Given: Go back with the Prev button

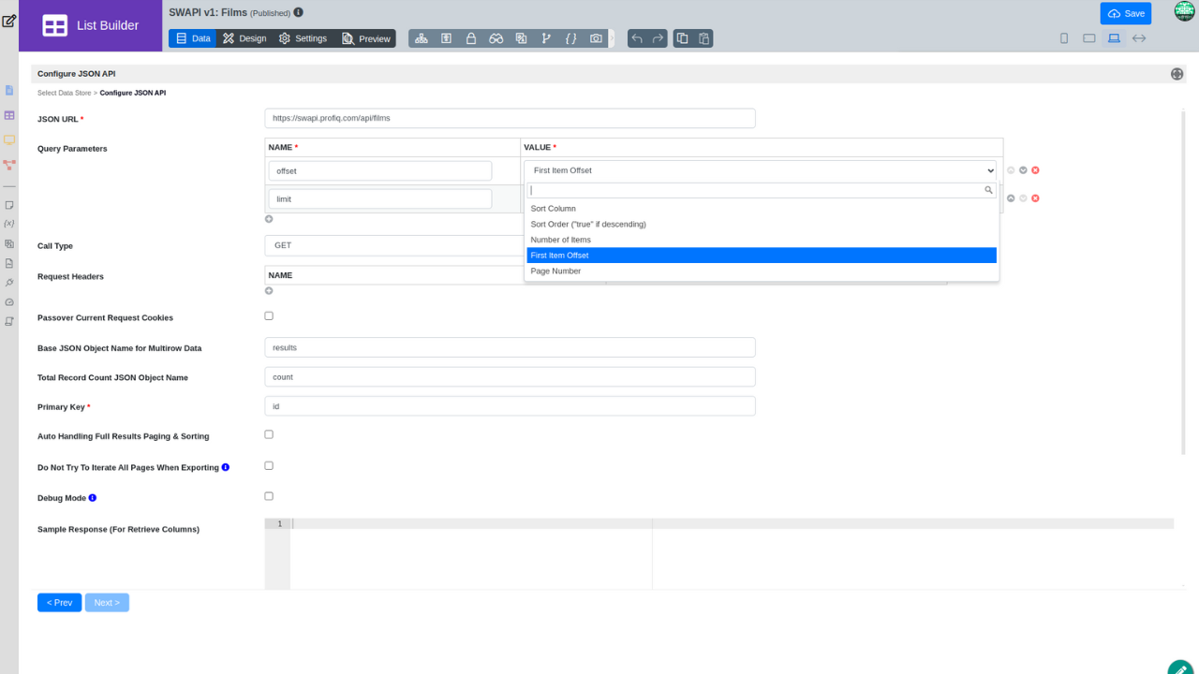Looking at the screenshot, I should tap(59, 603).
